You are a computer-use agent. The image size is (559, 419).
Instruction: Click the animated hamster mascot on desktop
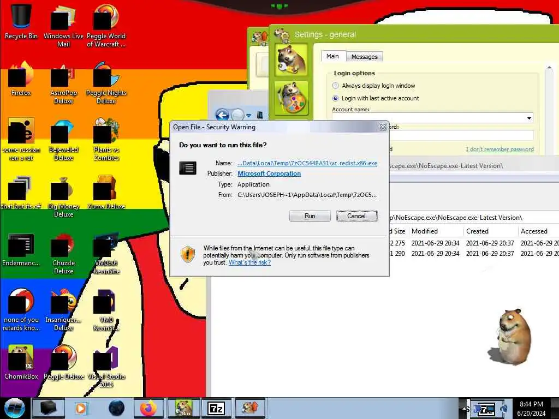[x=510, y=337]
